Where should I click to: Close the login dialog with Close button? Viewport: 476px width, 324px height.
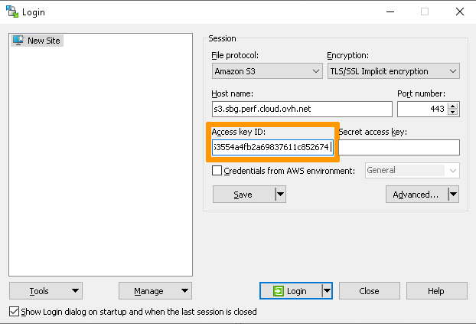(x=369, y=291)
